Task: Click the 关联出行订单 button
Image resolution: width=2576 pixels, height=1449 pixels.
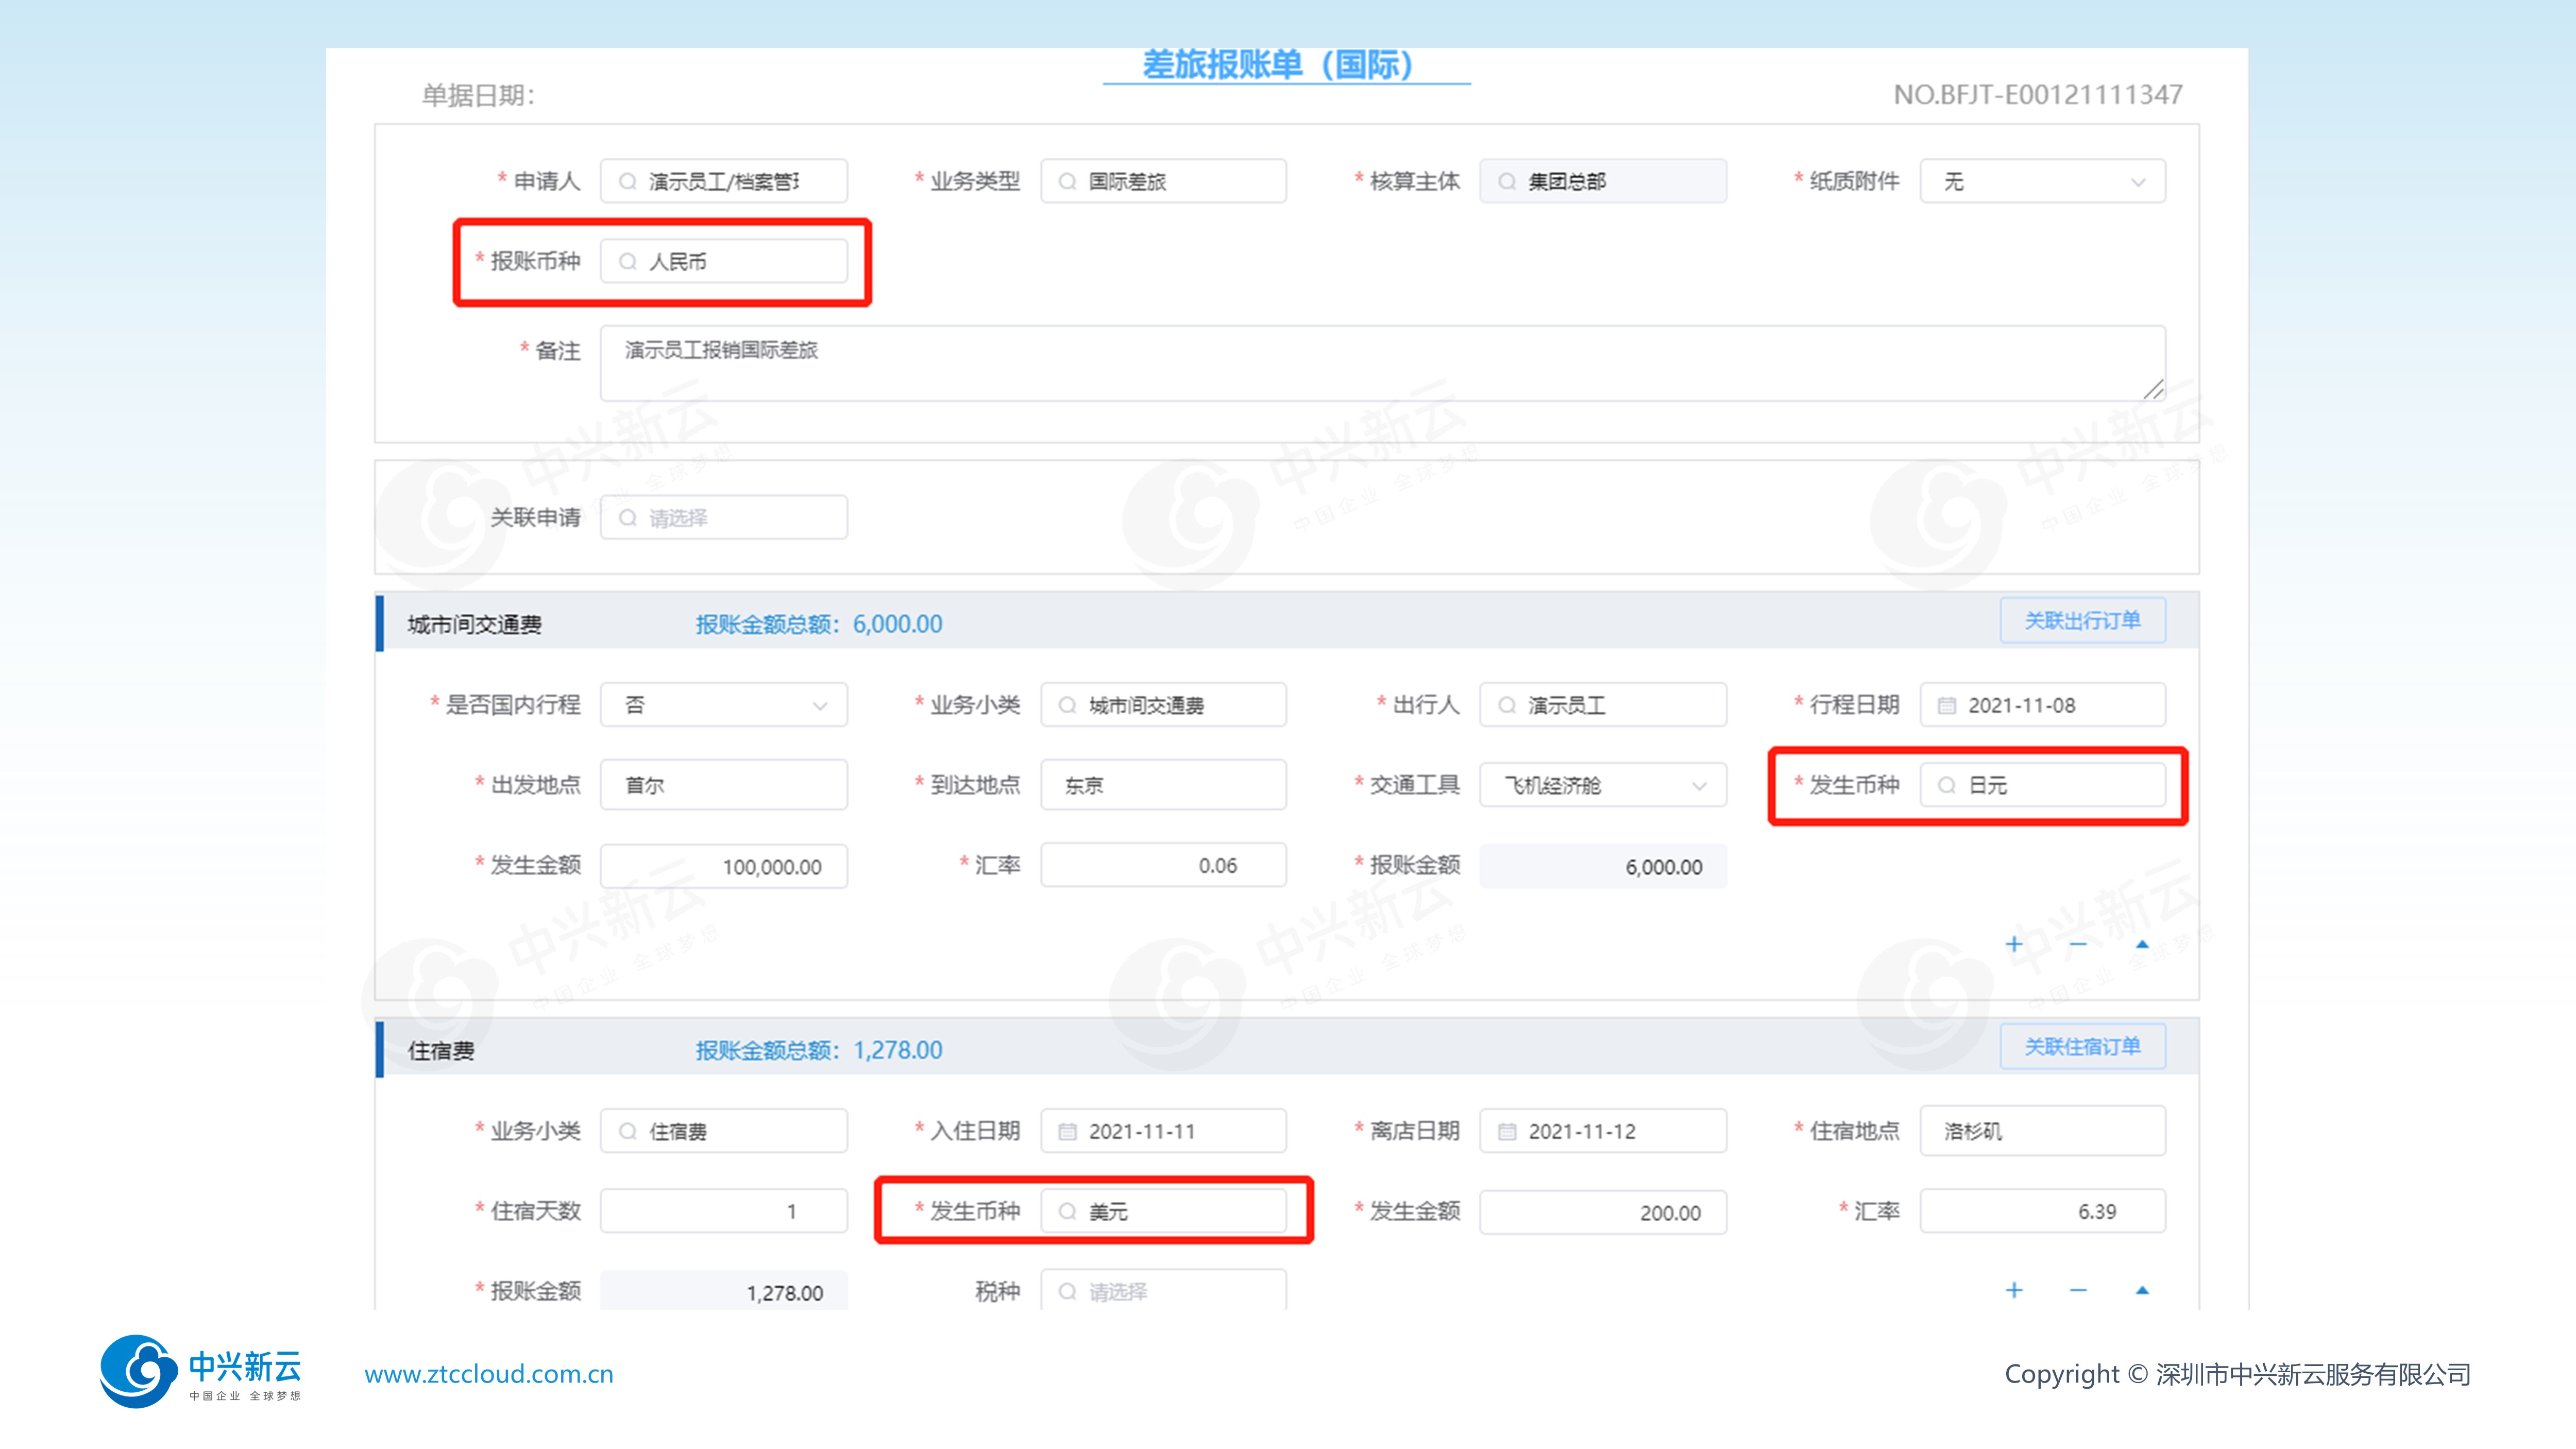Action: click(2082, 621)
